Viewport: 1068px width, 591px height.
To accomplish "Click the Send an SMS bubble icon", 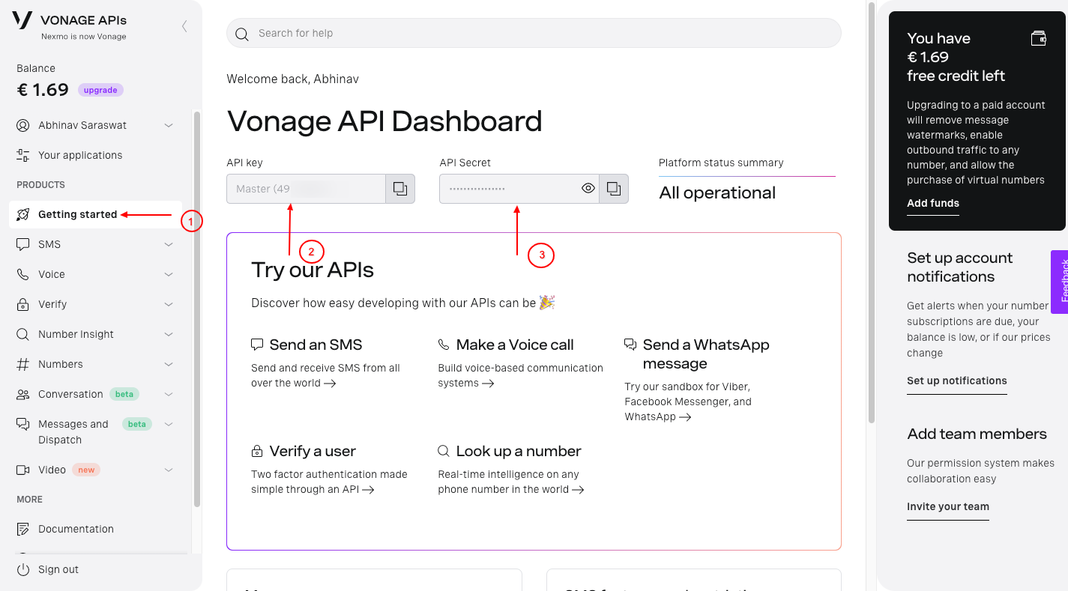I will coord(257,345).
